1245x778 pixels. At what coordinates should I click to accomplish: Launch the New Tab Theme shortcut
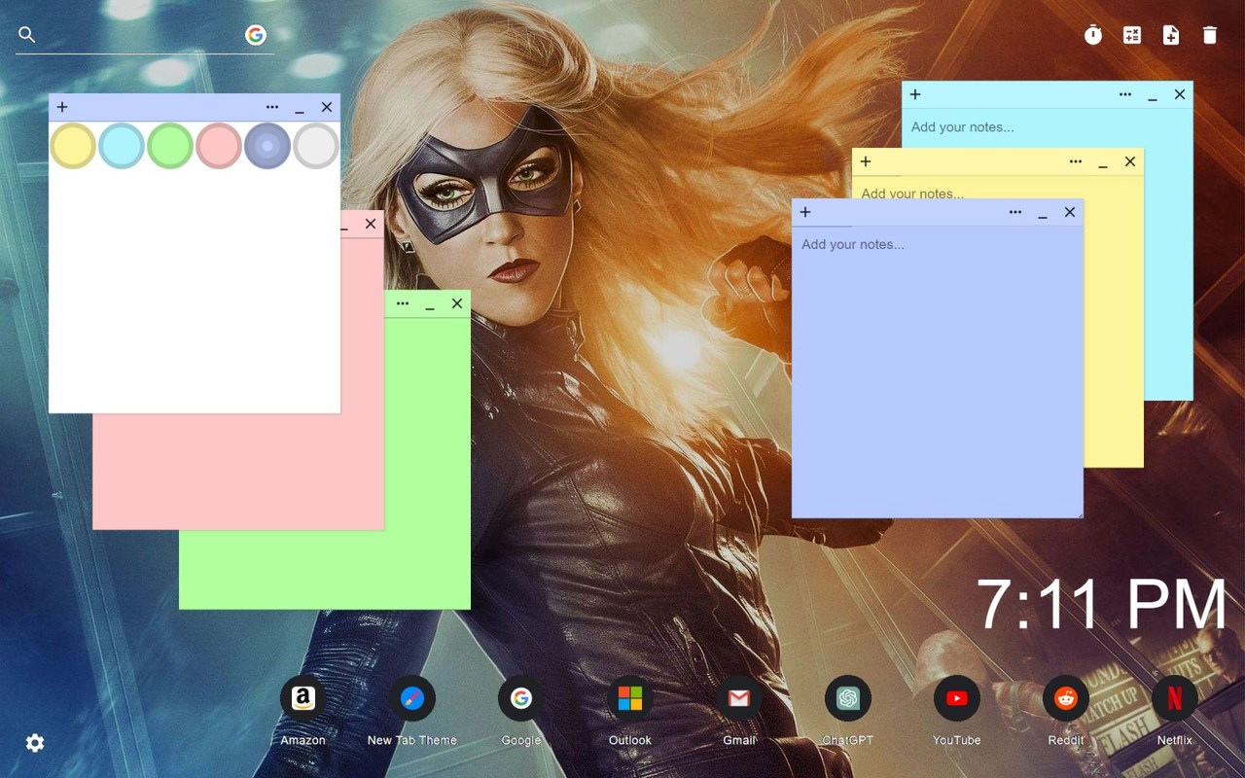click(x=412, y=698)
